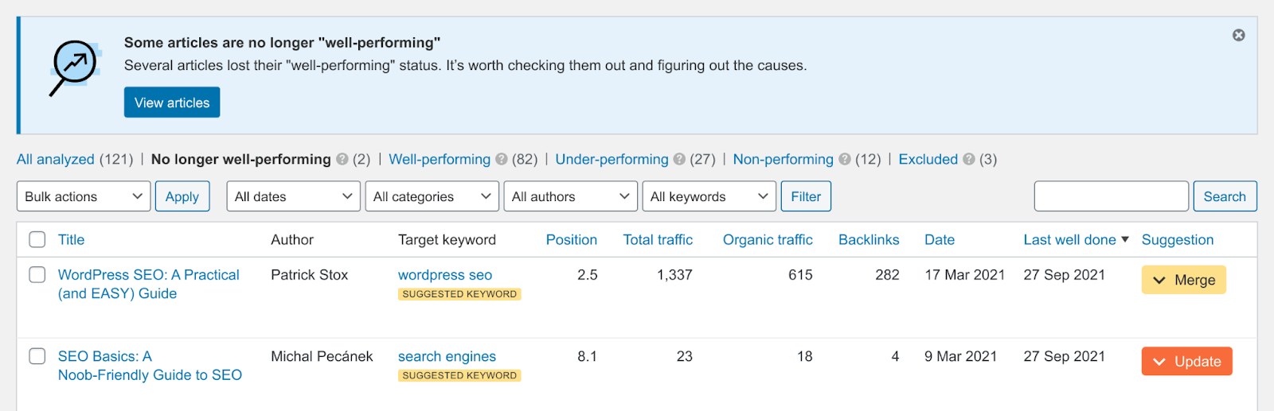Toggle the select-all checkbox in table header
The height and width of the screenshot is (411, 1274).
(x=37, y=239)
